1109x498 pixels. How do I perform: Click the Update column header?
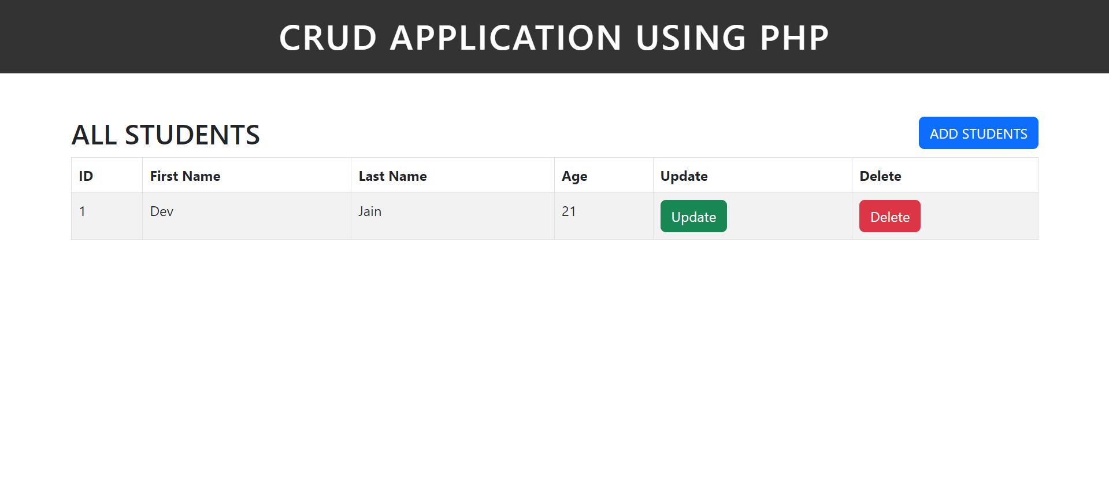pyautogui.click(x=684, y=176)
